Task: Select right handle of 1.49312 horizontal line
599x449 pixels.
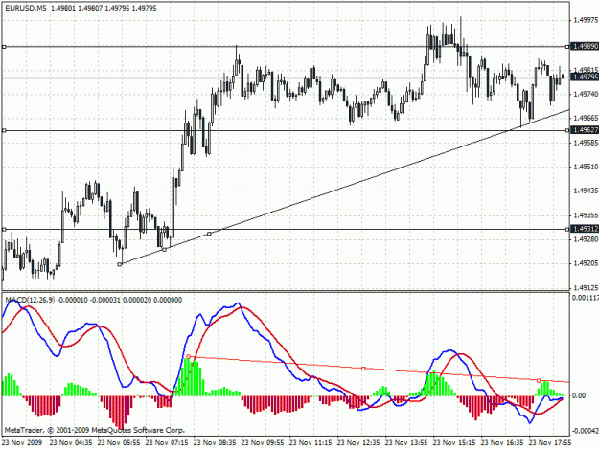Action: [567, 229]
